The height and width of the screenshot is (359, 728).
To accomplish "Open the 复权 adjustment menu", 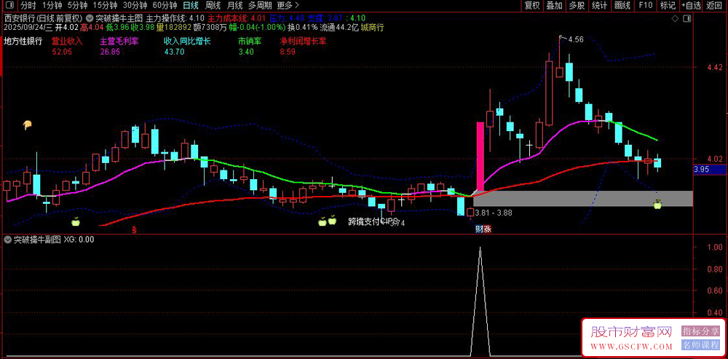I will 531,6.
